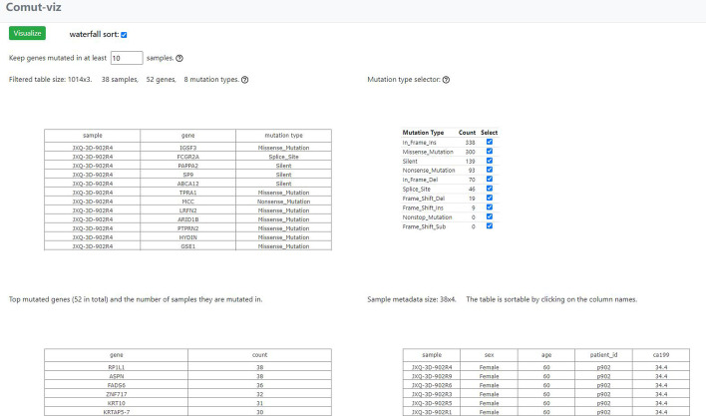Click help icon next to 'samples.' text
Image resolution: width=706 pixels, height=416 pixels.
[x=179, y=60]
